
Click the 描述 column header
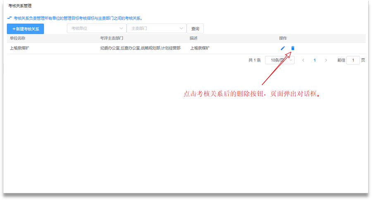pos(193,38)
